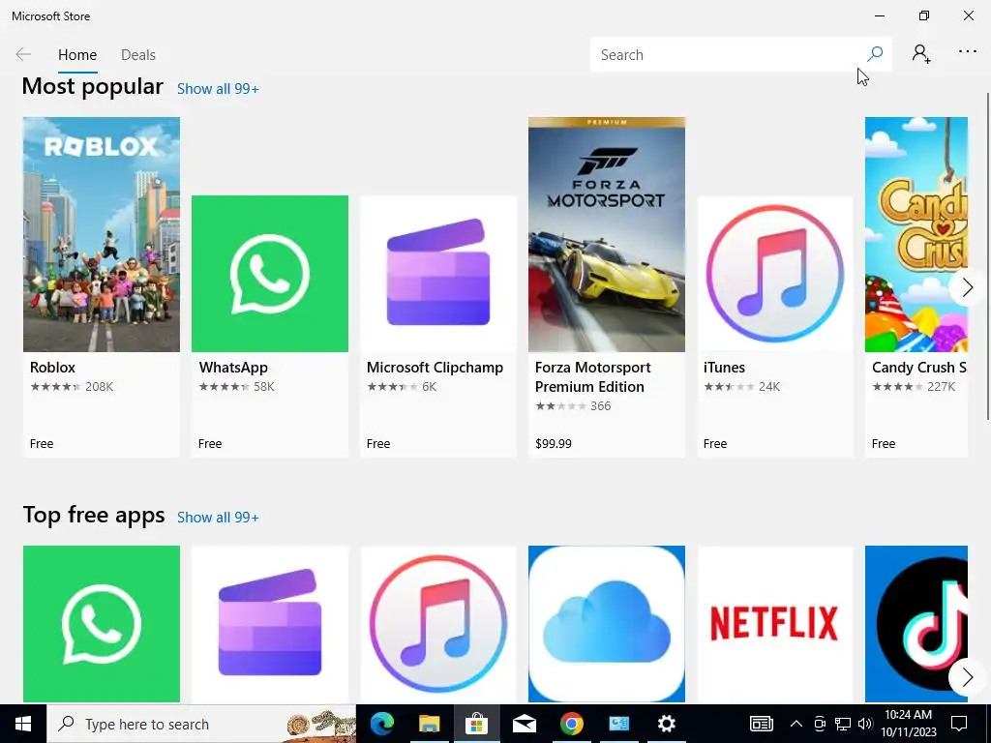Open Mail app from the taskbar
Viewport: 991px width, 743px height.
pos(524,724)
